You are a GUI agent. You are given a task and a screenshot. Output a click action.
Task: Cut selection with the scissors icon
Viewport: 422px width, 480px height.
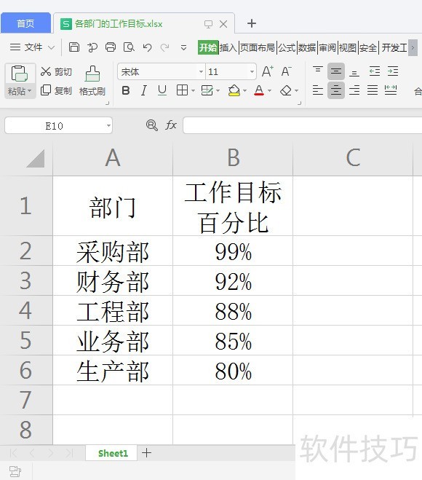click(46, 71)
